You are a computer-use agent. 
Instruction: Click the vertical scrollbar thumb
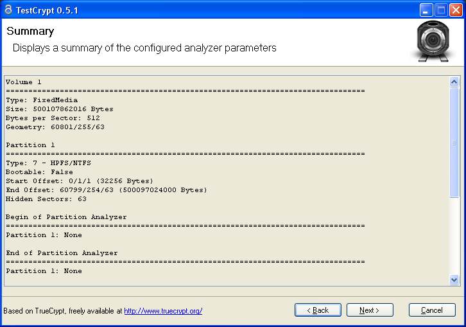point(454,142)
